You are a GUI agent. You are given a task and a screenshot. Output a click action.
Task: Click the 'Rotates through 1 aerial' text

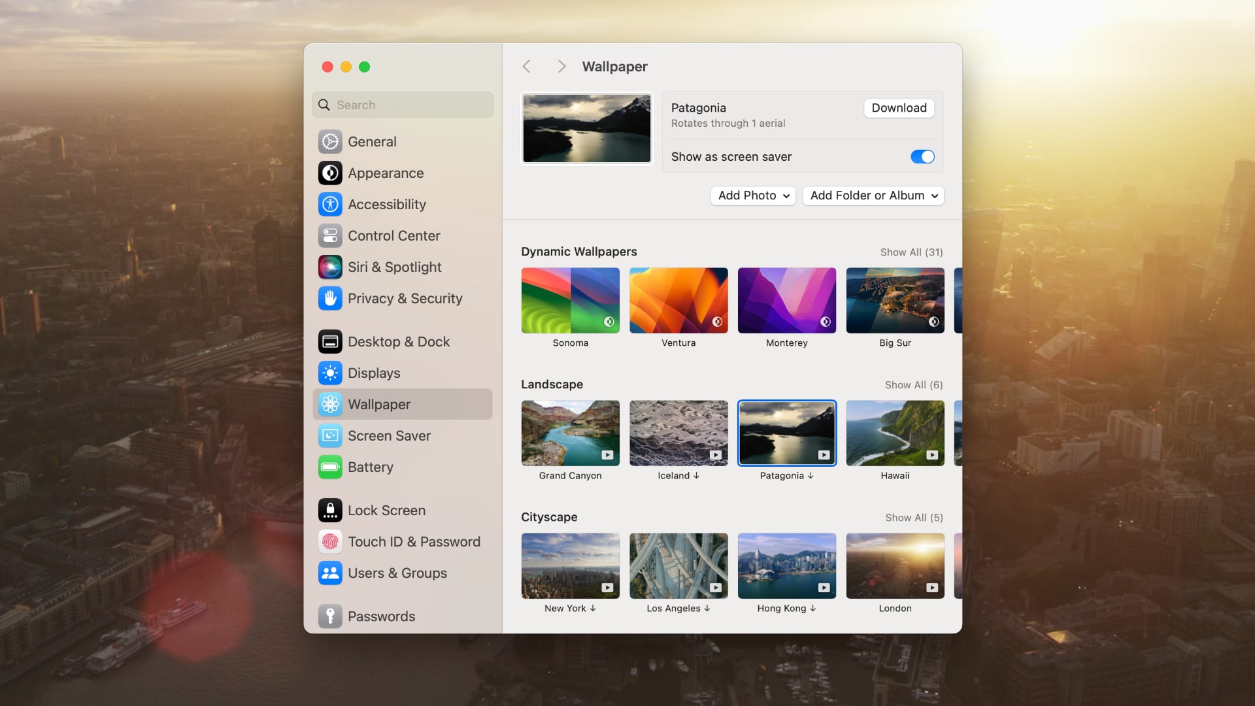coord(728,124)
